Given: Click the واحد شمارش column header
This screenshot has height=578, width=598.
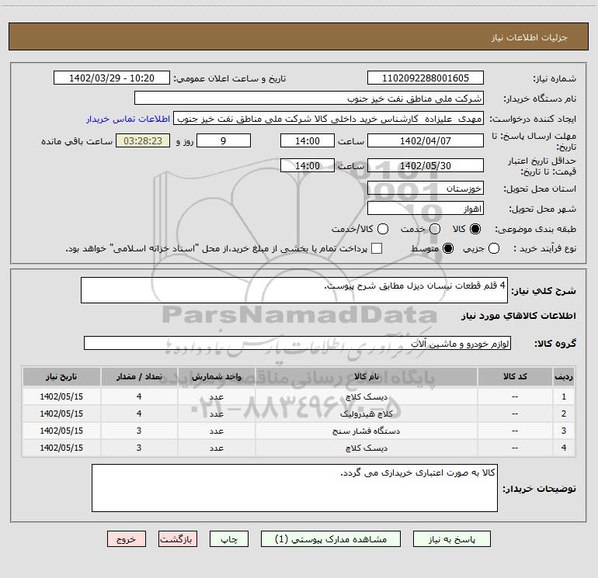Looking at the screenshot, I should point(216,376).
